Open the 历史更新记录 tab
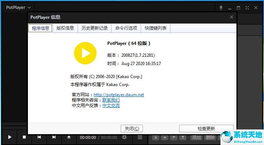This screenshot has height=145, width=264. click(95, 28)
